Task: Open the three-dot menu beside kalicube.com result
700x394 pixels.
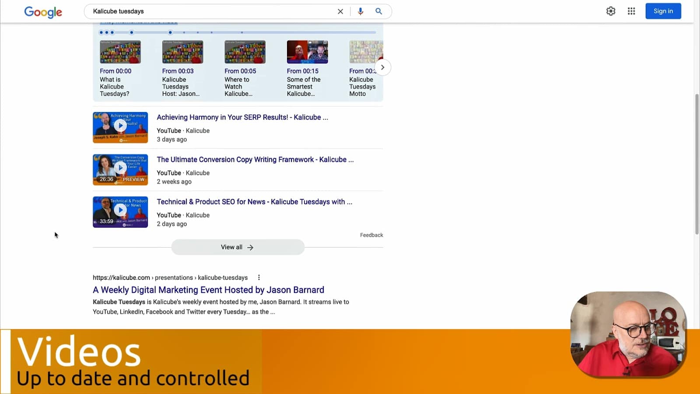Action: 259,278
